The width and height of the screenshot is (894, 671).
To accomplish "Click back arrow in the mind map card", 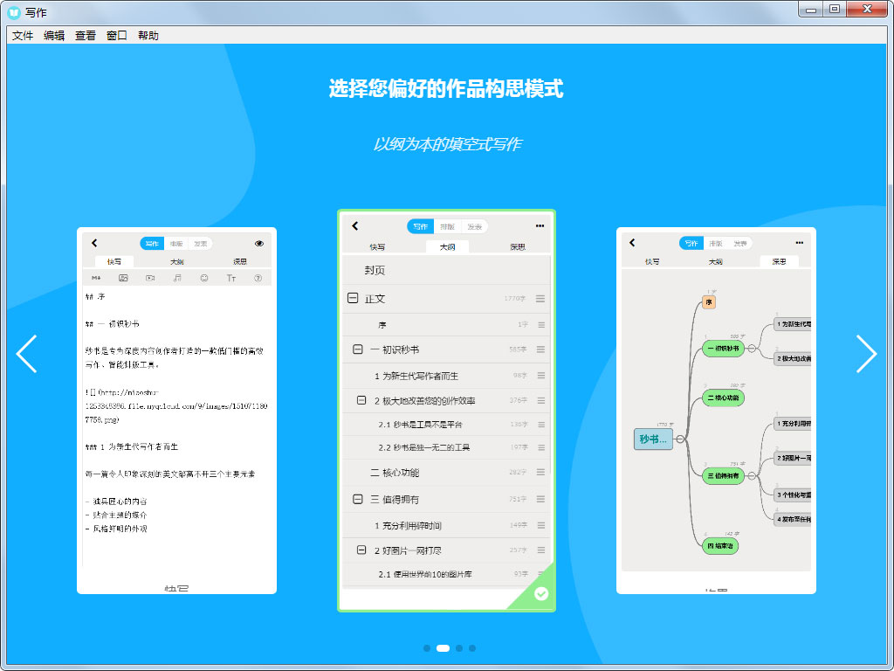I will [x=632, y=243].
